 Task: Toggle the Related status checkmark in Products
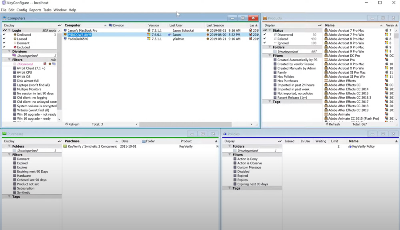pos(264,39)
